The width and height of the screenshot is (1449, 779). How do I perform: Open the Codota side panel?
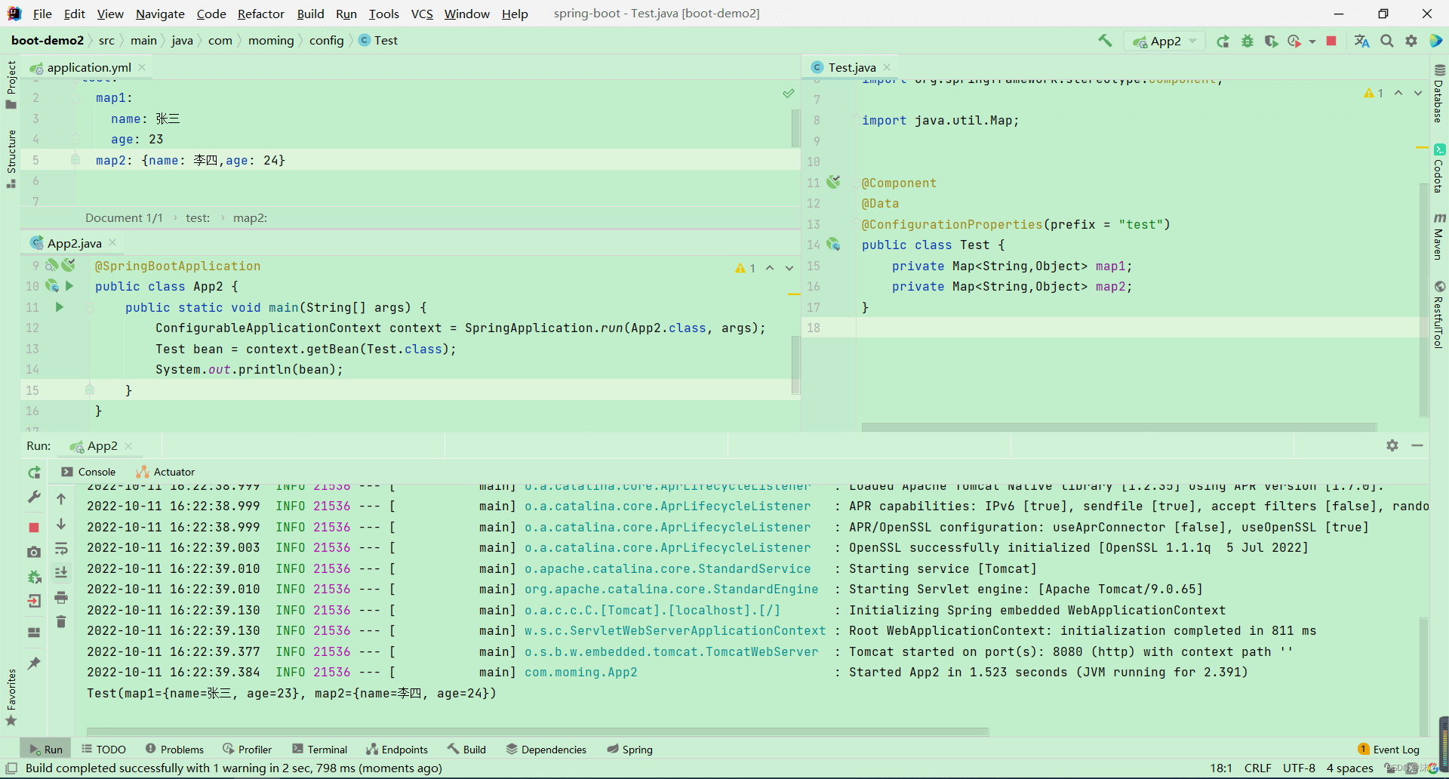(1439, 168)
